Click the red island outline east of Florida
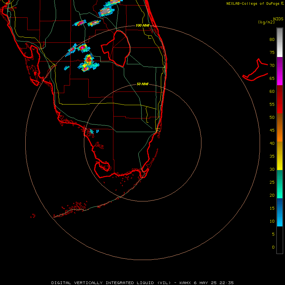The height and width of the screenshot is (285, 285). coord(255,70)
